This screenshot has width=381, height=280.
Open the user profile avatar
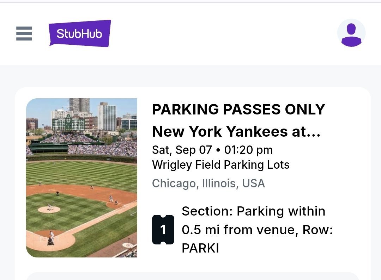[351, 33]
